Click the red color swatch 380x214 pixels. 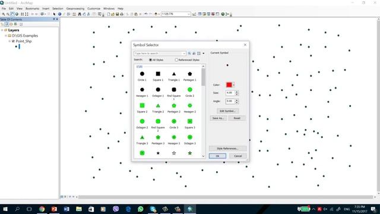(229, 85)
